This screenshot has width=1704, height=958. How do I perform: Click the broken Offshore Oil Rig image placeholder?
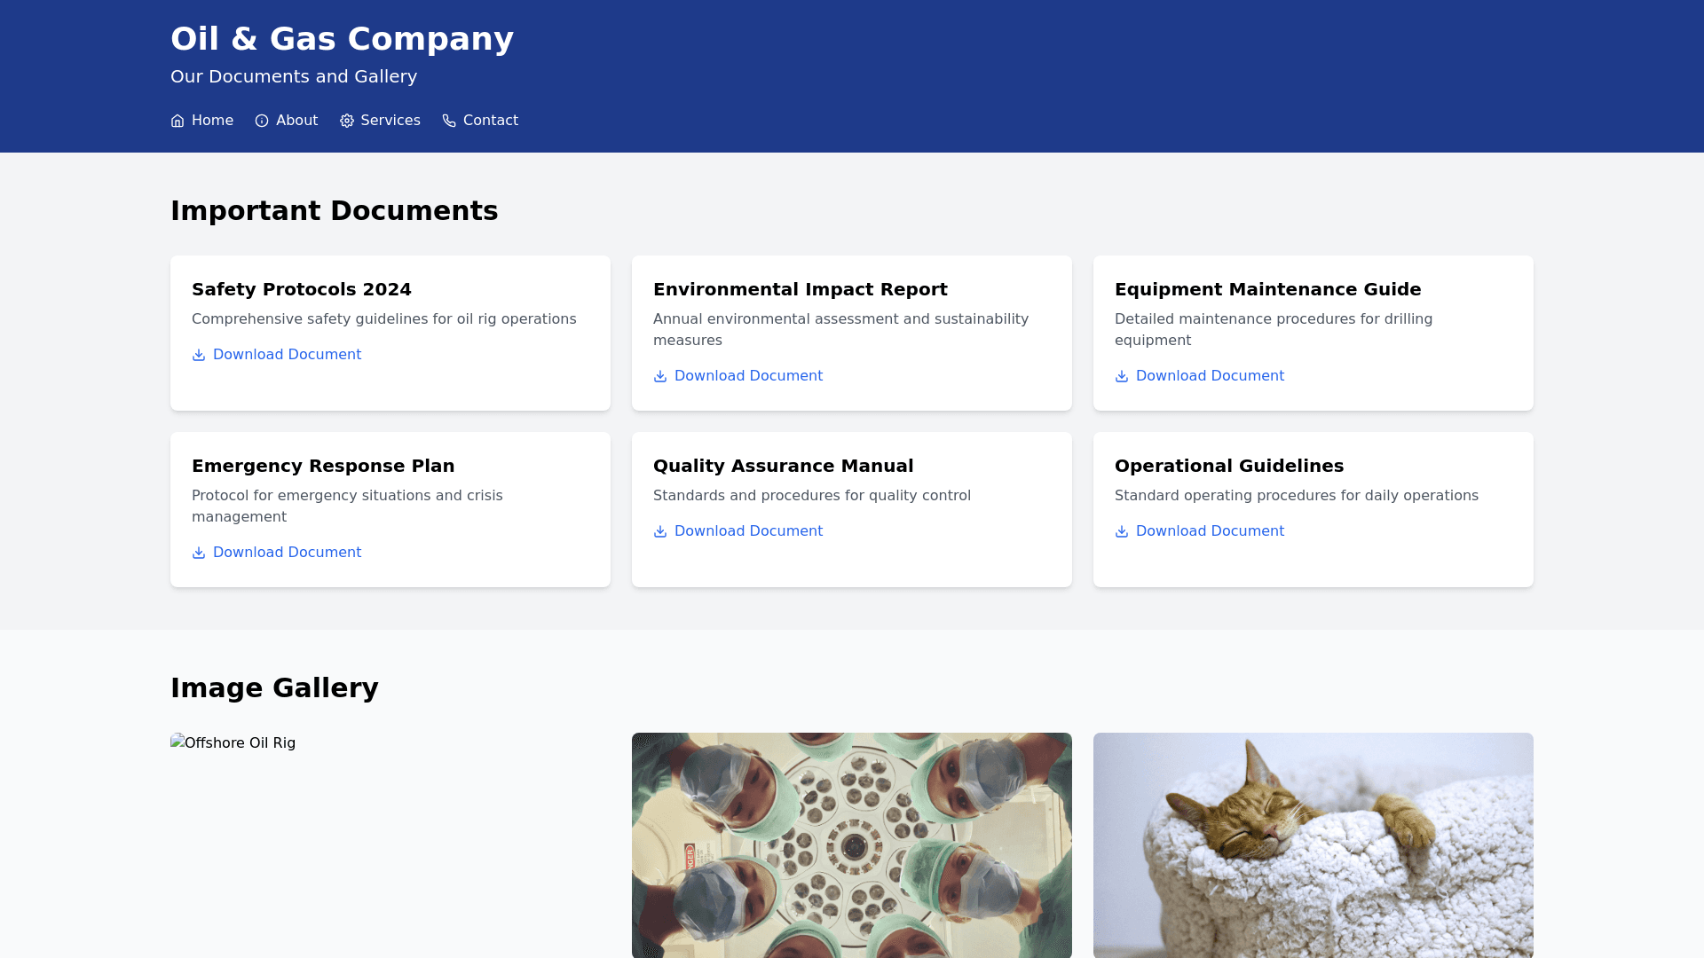coord(233,743)
